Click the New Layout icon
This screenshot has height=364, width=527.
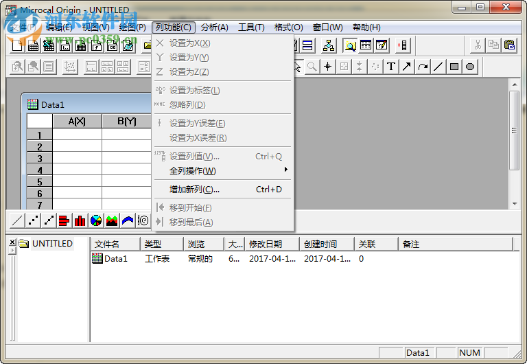tap(112, 45)
